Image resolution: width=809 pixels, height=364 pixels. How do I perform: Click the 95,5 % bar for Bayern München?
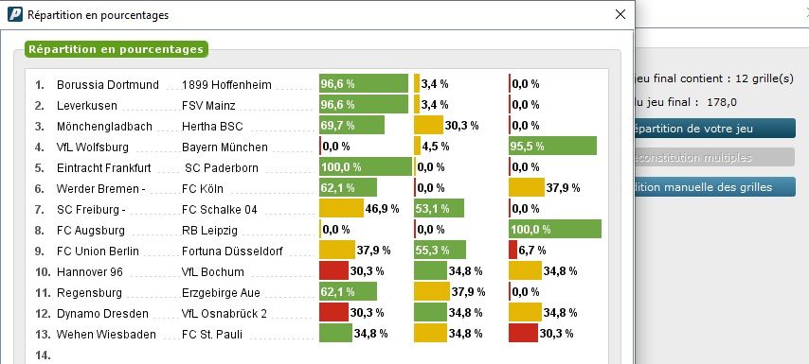(x=552, y=146)
